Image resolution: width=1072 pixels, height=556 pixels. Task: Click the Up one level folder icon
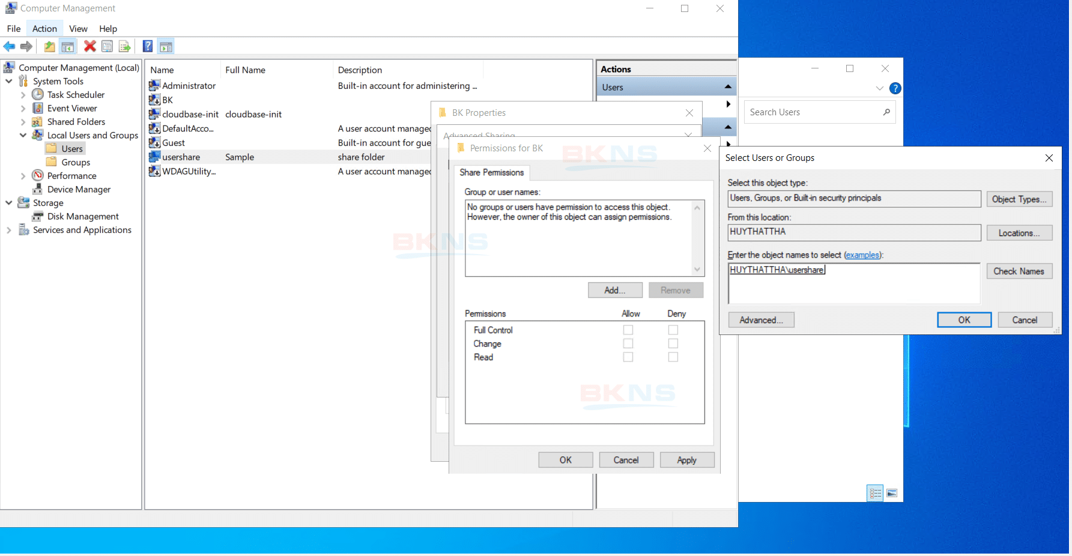[49, 46]
